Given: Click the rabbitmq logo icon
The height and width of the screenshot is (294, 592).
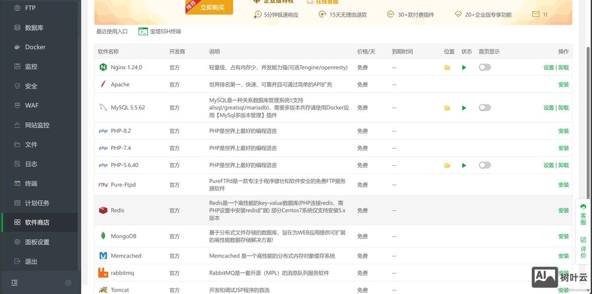Looking at the screenshot, I should point(103,272).
